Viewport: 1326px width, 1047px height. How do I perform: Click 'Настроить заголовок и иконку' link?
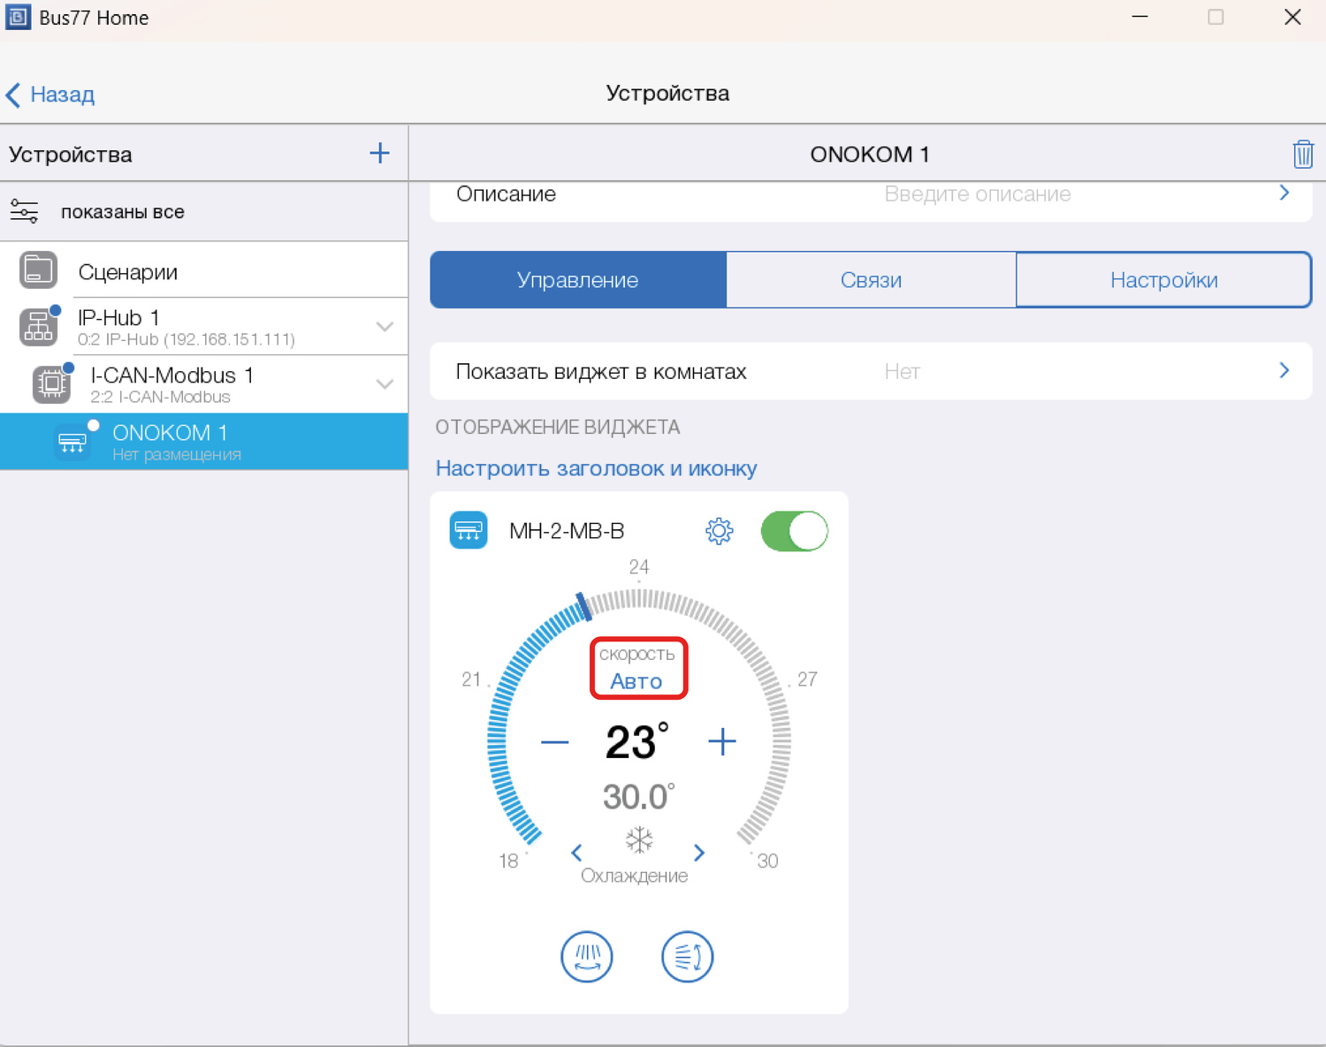tap(596, 468)
